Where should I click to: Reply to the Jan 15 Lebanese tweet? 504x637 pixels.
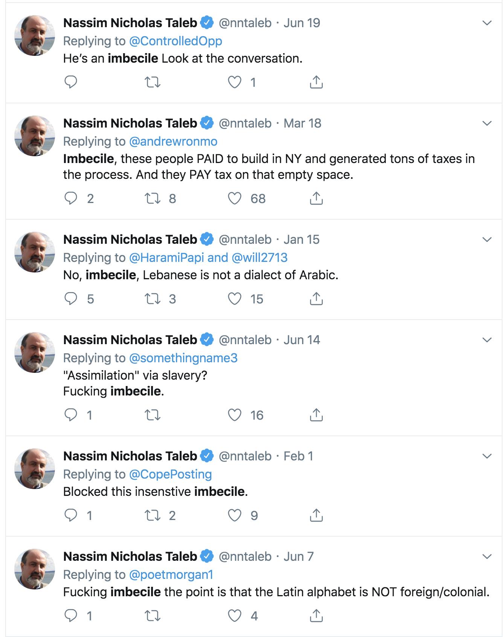pyautogui.click(x=71, y=298)
